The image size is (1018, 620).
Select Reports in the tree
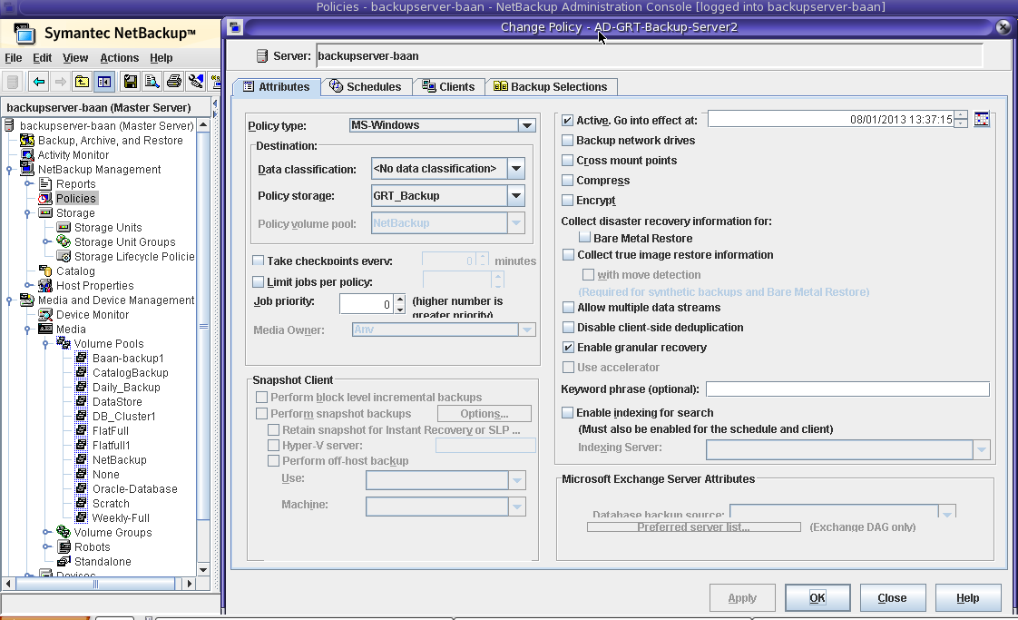coord(76,184)
